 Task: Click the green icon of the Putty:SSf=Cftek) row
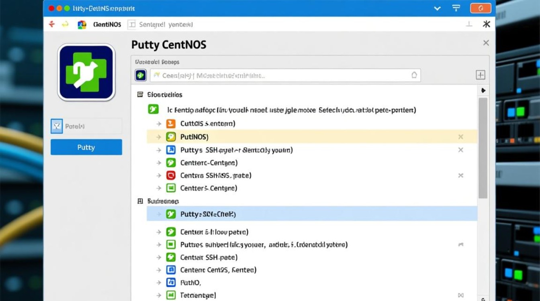[171, 214]
